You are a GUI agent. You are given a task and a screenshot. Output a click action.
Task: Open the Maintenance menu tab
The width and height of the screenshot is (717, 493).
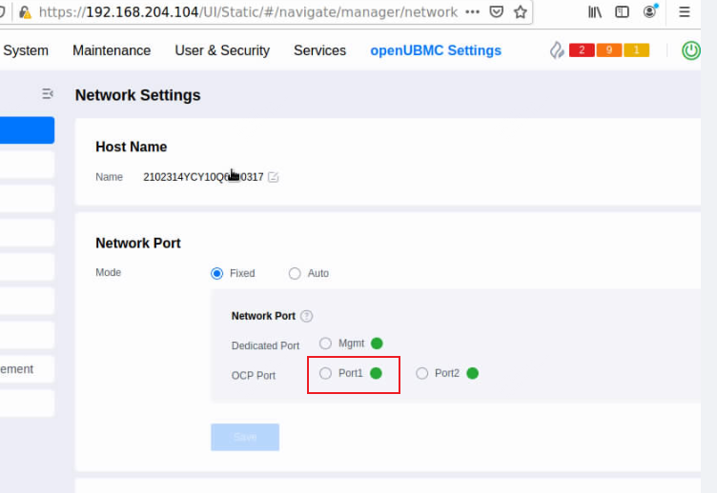tap(112, 50)
